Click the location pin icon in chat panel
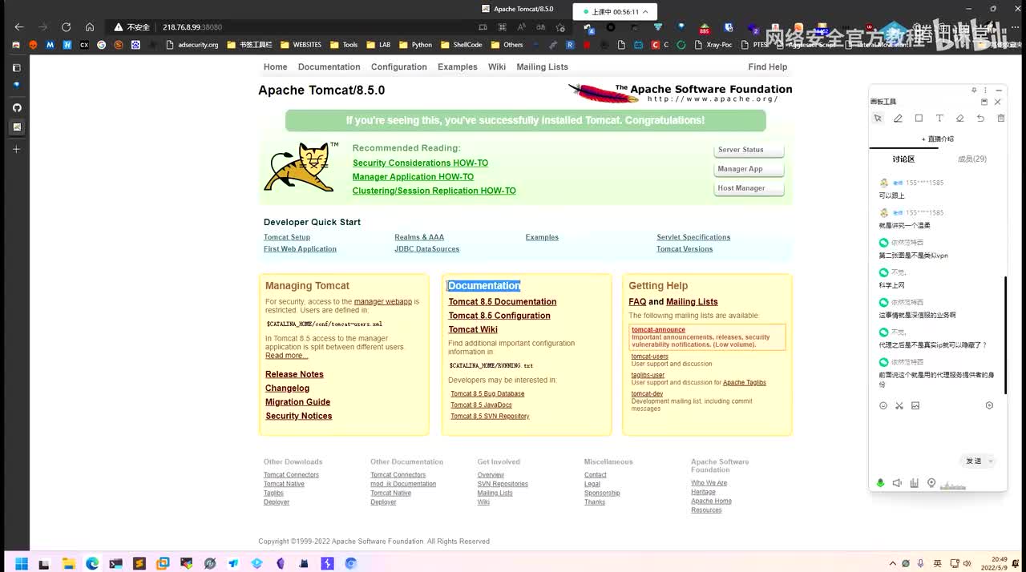Screen dimensions: 1026x572 931,483
